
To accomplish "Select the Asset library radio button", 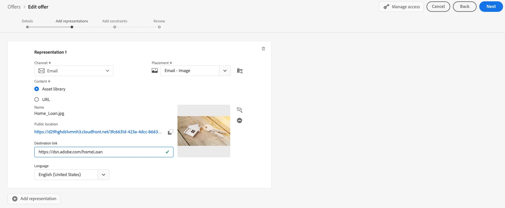I will click(37, 89).
